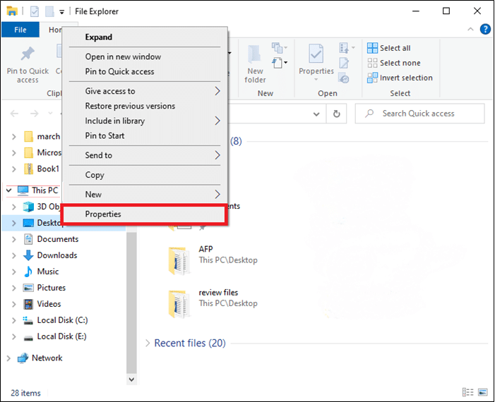
Task: Click Invert selection in the ribbon
Action: click(405, 78)
